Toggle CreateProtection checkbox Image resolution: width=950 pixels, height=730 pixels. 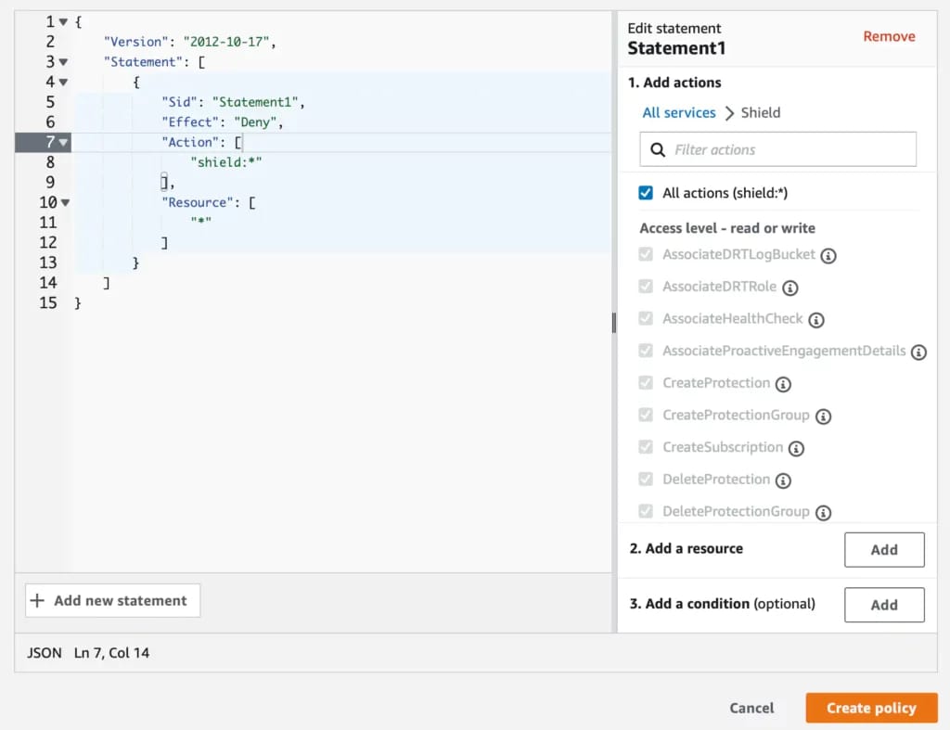pyautogui.click(x=646, y=383)
